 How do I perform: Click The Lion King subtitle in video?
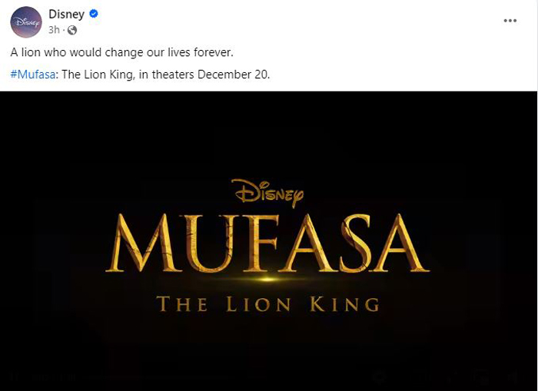tap(268, 304)
